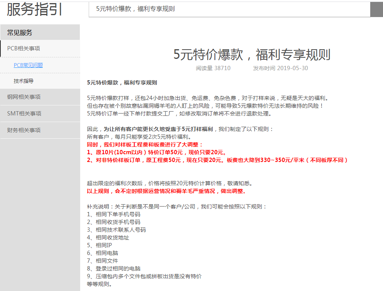Click the large article title 5元特价爆款，福利专享规则
Screen dimensions: 383x291
tap(252, 55)
